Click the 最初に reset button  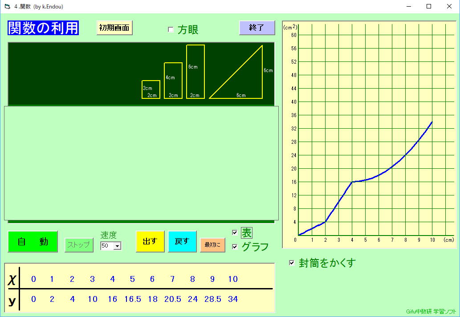tap(213, 245)
